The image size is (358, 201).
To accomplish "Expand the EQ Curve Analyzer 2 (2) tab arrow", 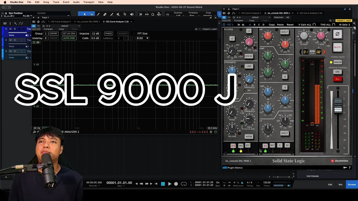I will (x=131, y=21).
